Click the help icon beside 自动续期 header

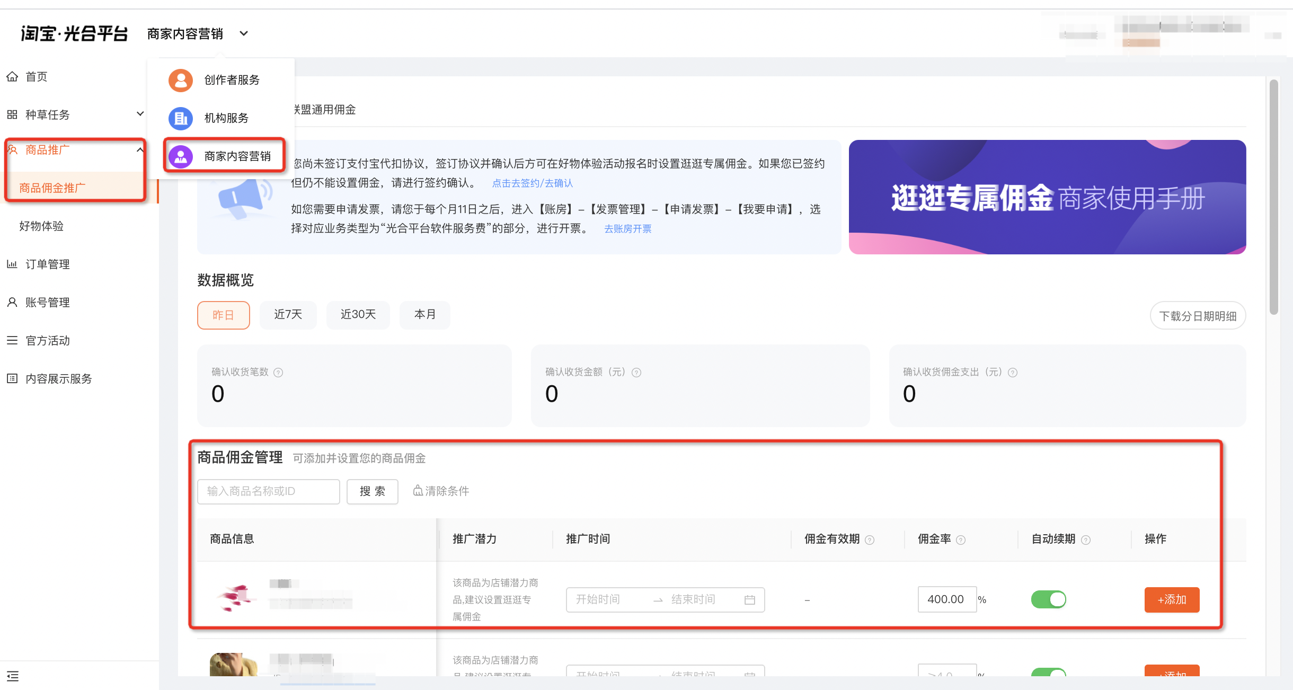point(1086,540)
